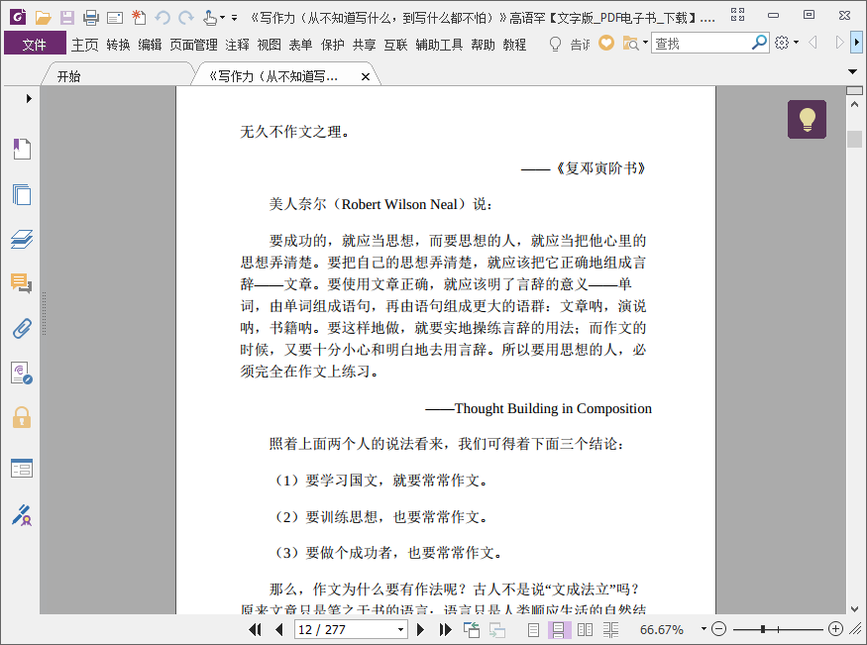Expand hand tool dropdown arrow
The image size is (867, 645).
222,18
